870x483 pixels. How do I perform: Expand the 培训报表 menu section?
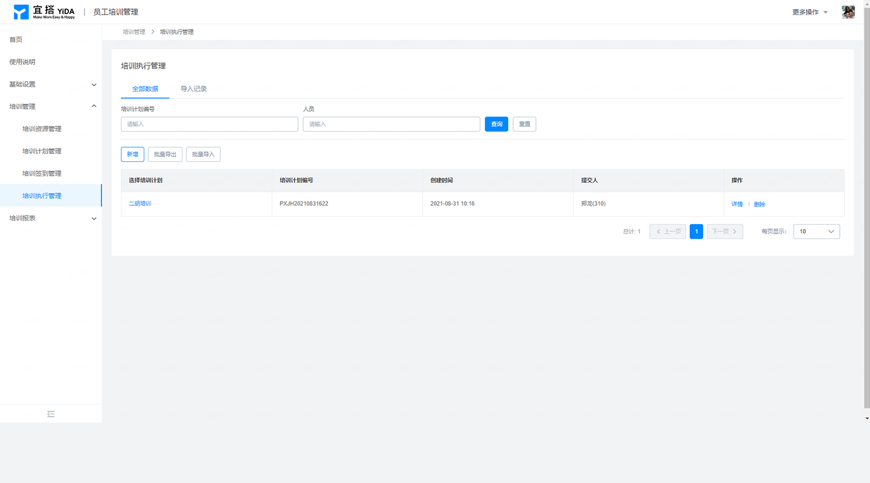(51, 218)
